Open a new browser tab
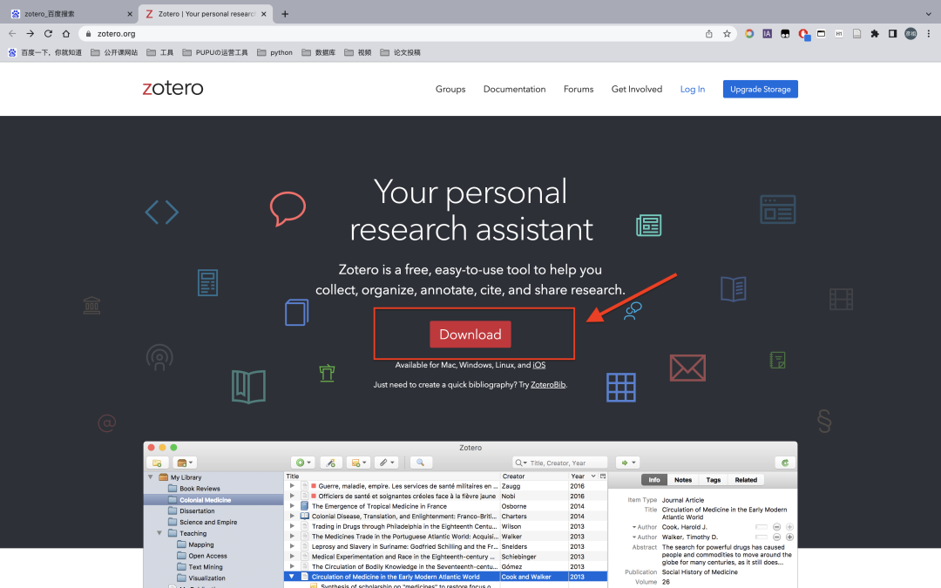This screenshot has width=941, height=588. click(285, 14)
